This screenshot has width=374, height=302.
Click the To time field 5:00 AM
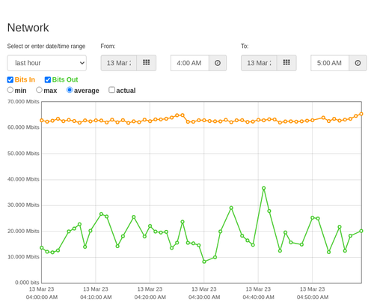[330, 63]
